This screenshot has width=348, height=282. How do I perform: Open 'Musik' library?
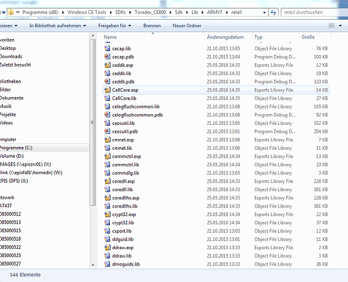point(6,106)
